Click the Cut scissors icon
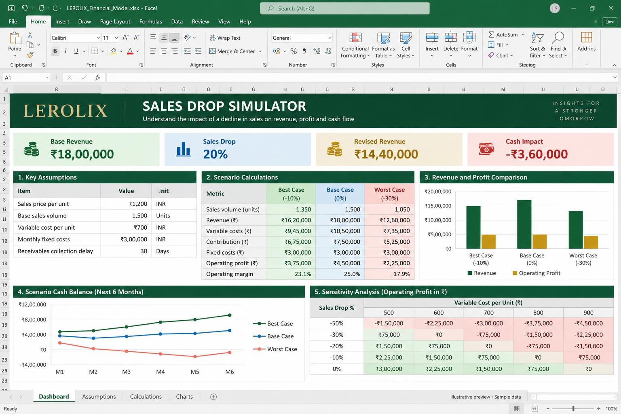The width and height of the screenshot is (621, 414). click(30, 35)
